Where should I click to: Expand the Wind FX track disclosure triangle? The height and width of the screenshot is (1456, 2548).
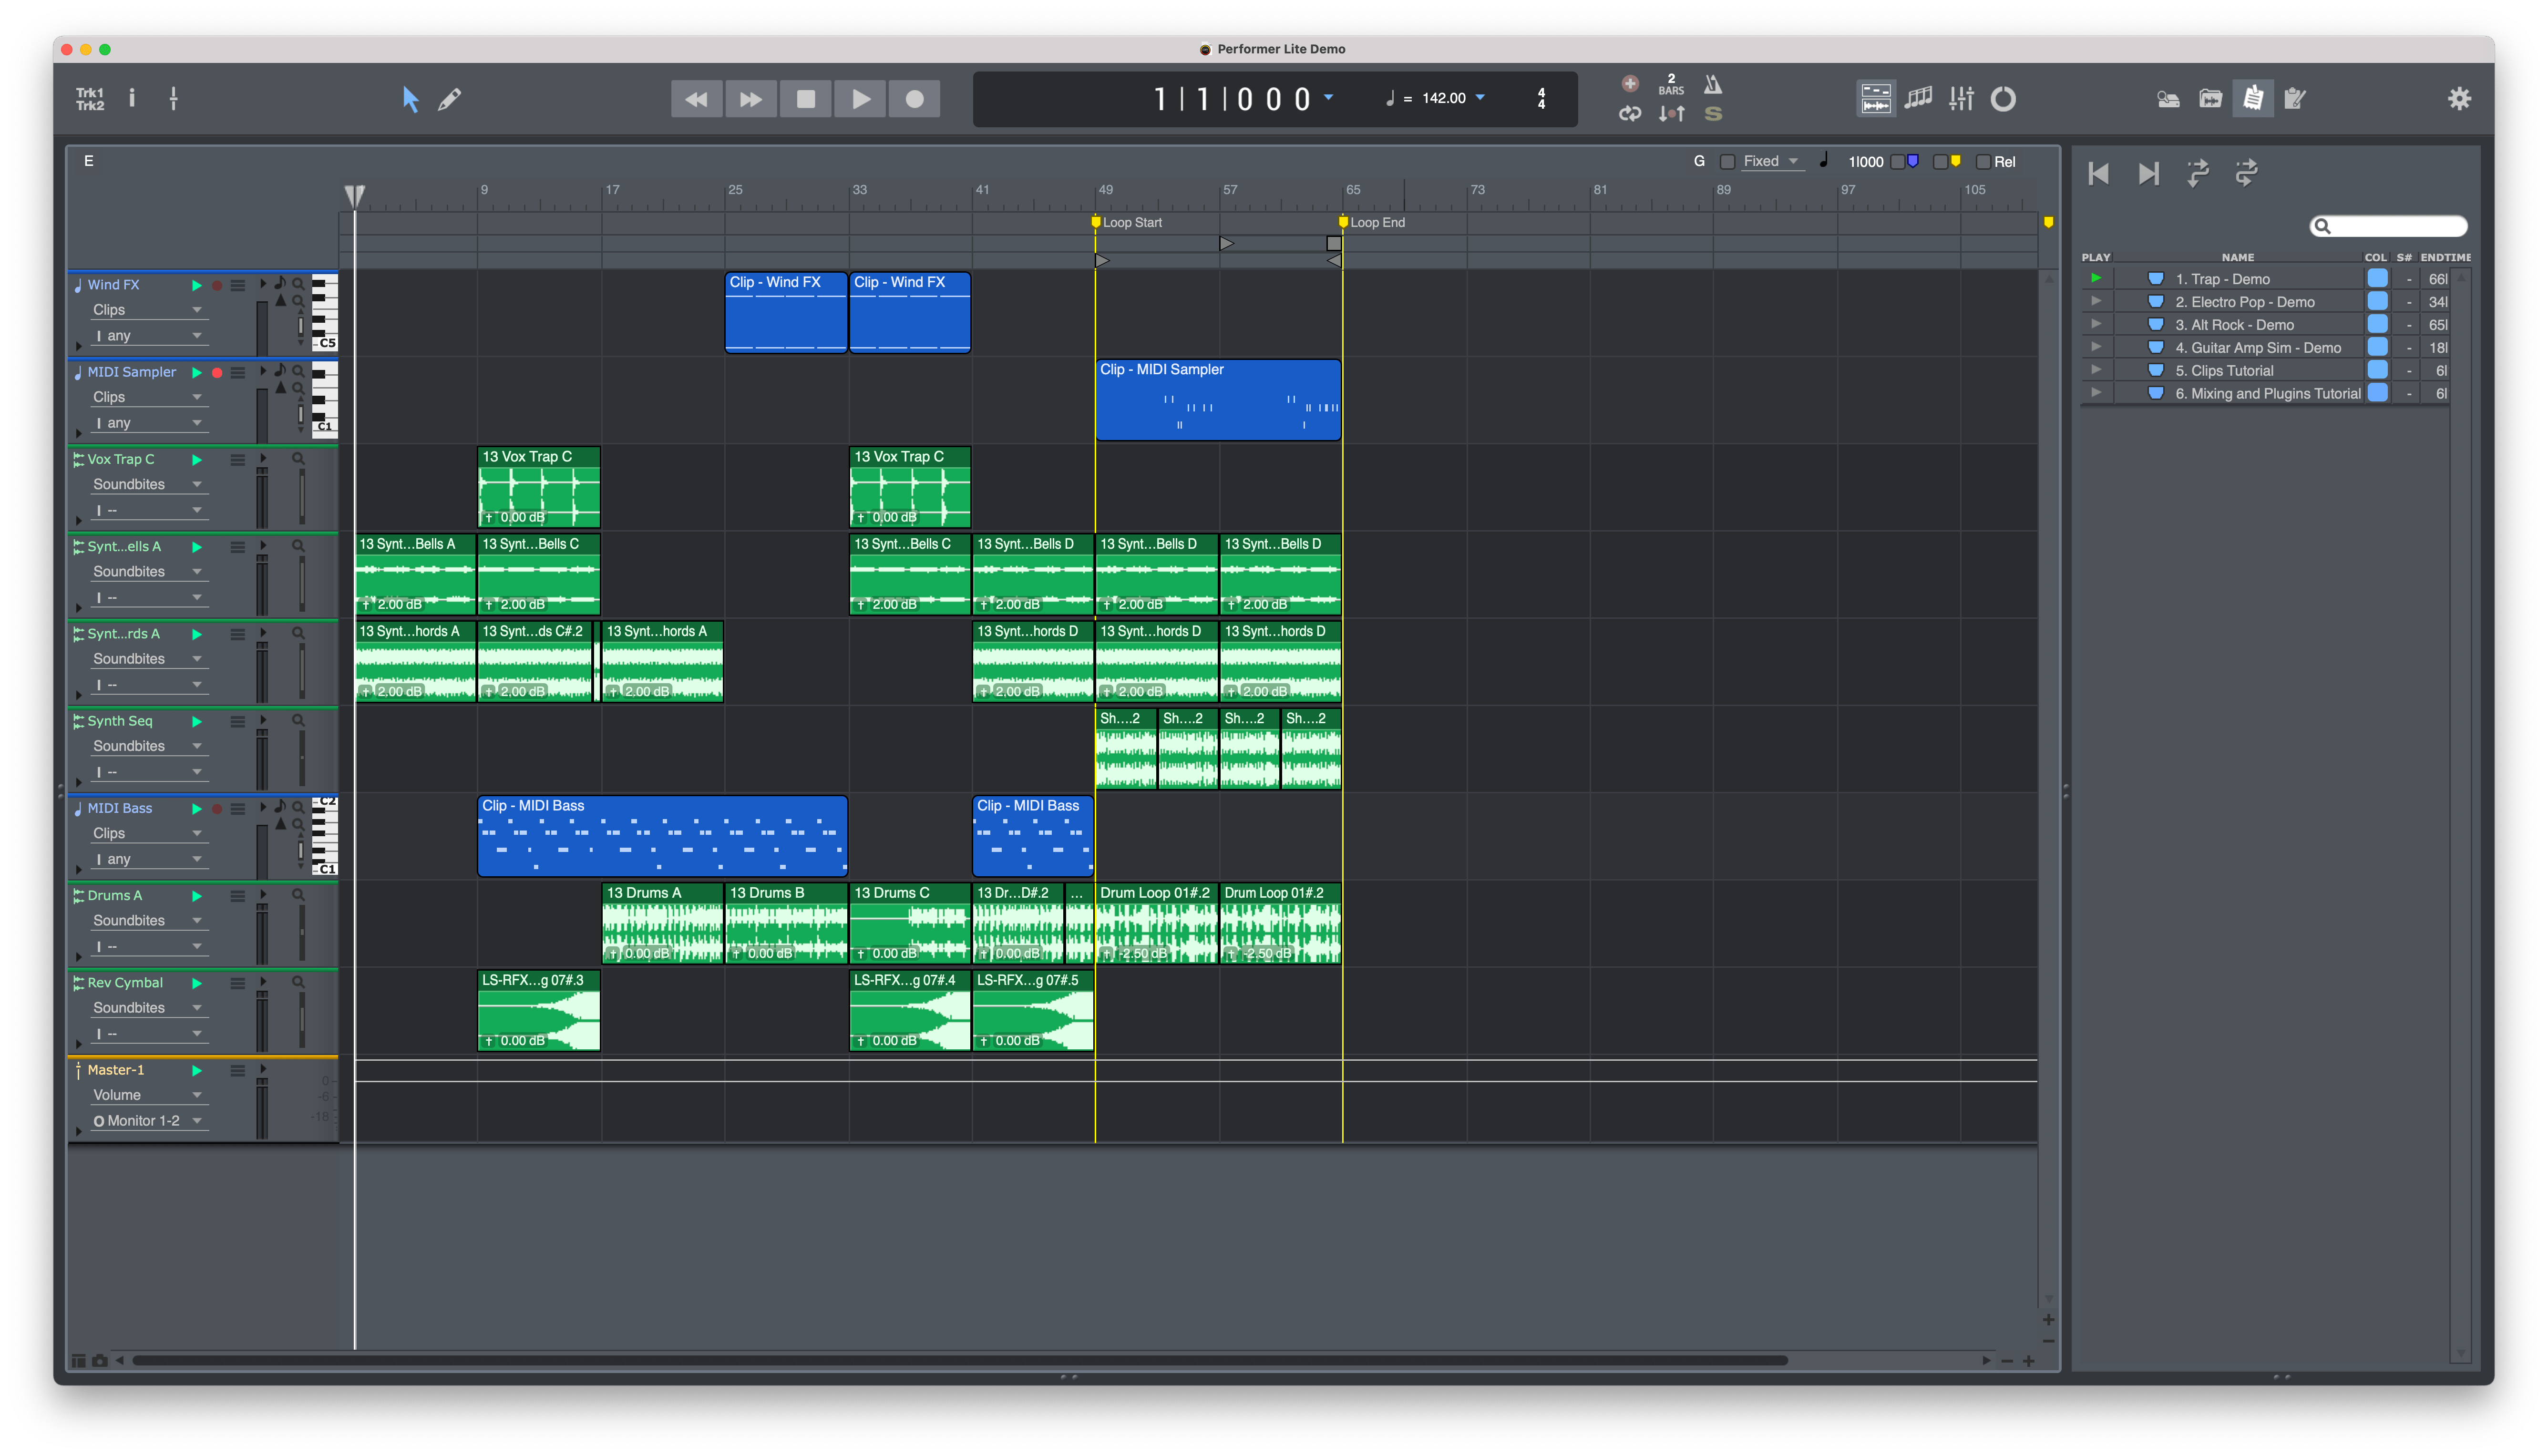[79, 347]
